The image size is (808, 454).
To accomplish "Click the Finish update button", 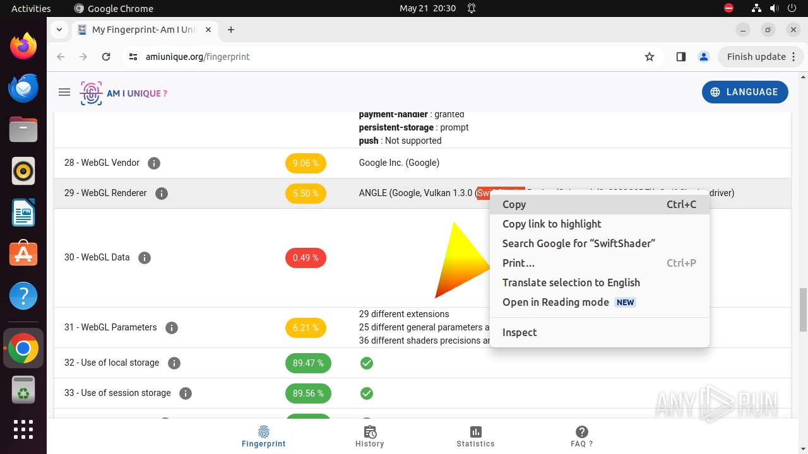I will pos(761,57).
